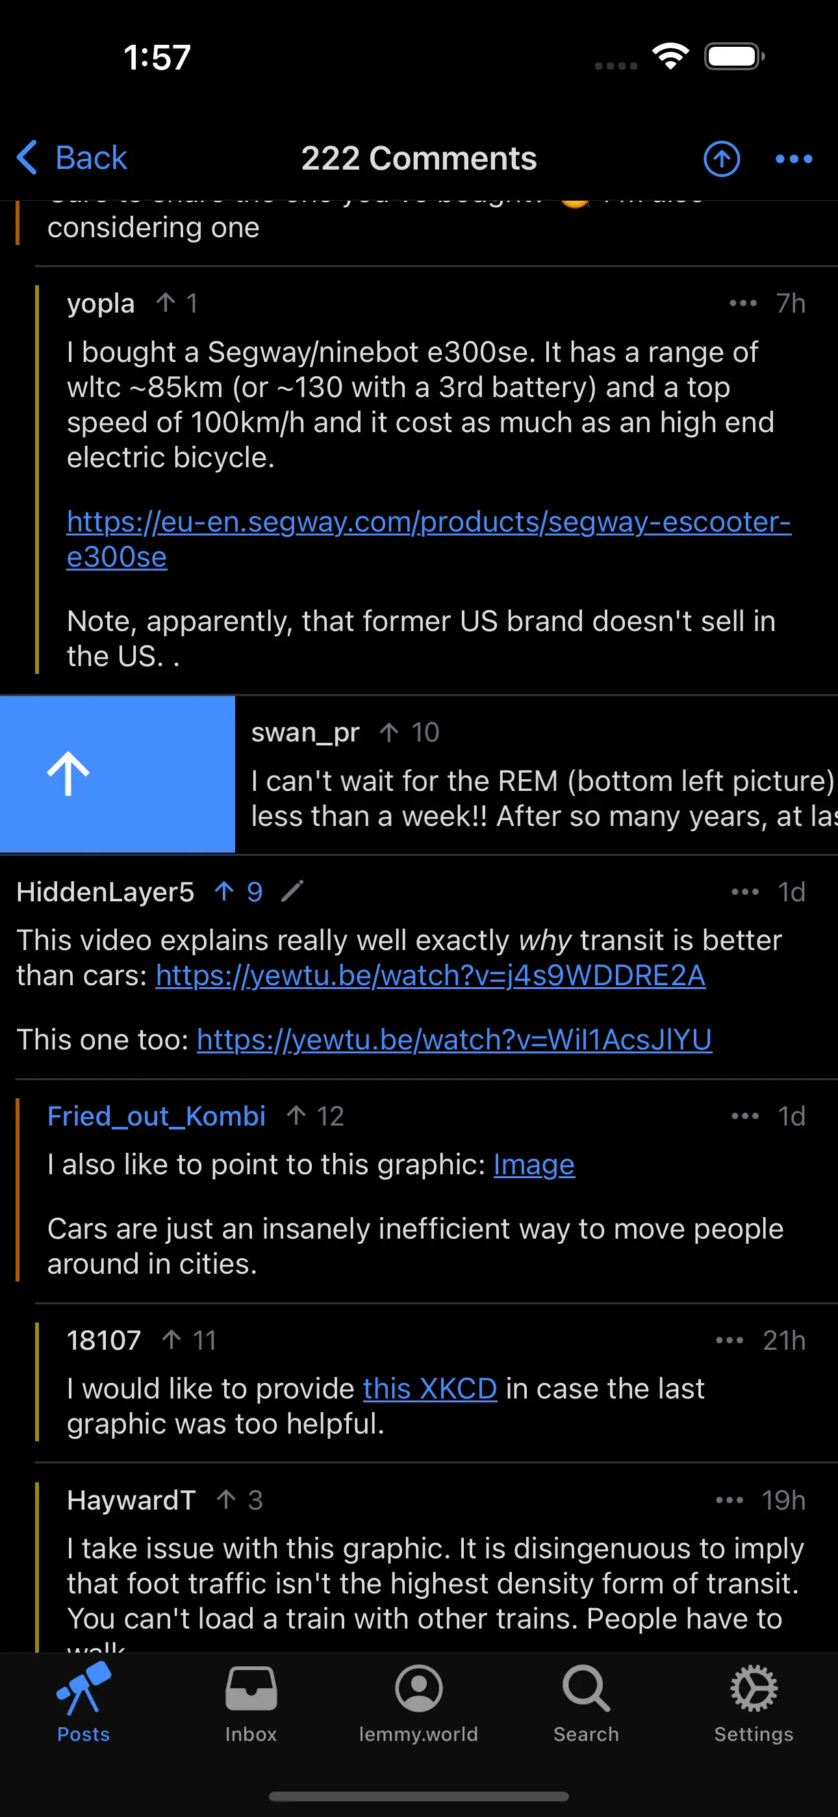Open lemmy.world profile tab

(x=418, y=1702)
